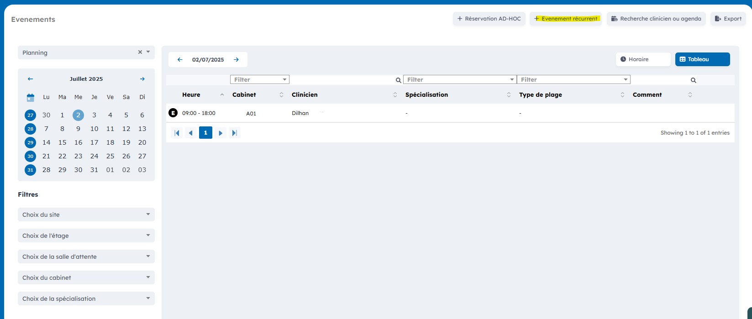752x319 pixels.
Task: Go to previous day arrow beside 02/07/2025
Action: click(x=180, y=60)
